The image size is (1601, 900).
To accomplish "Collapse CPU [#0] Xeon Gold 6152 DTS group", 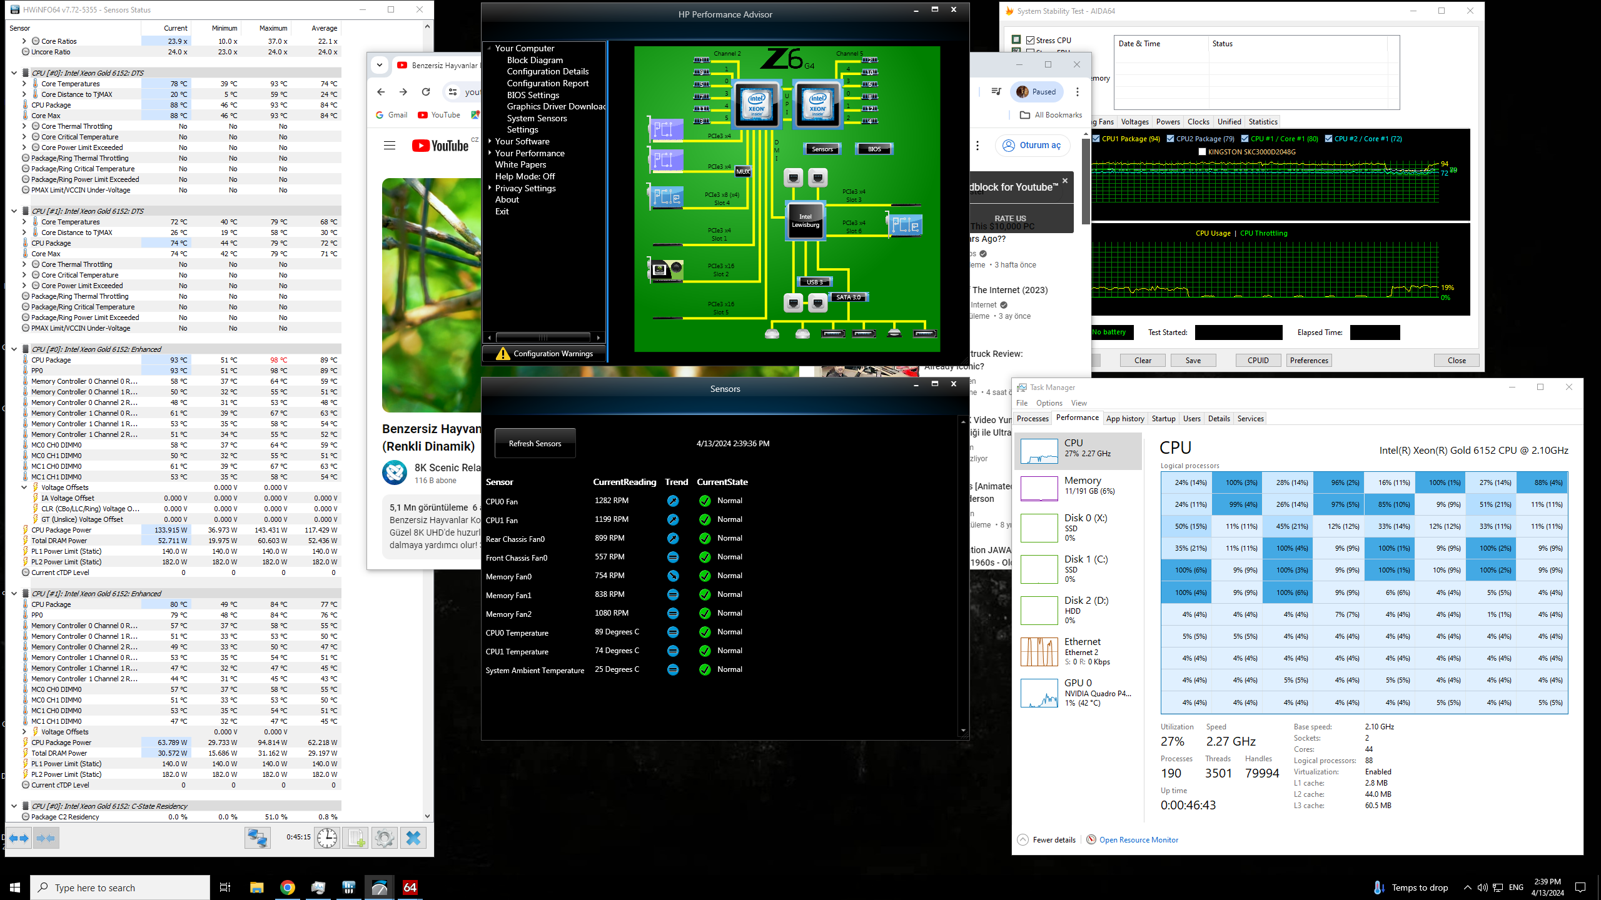I will (14, 73).
